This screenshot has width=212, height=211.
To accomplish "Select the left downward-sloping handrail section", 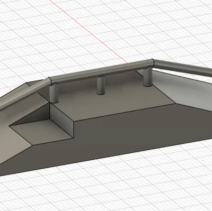I will (x=25, y=94).
